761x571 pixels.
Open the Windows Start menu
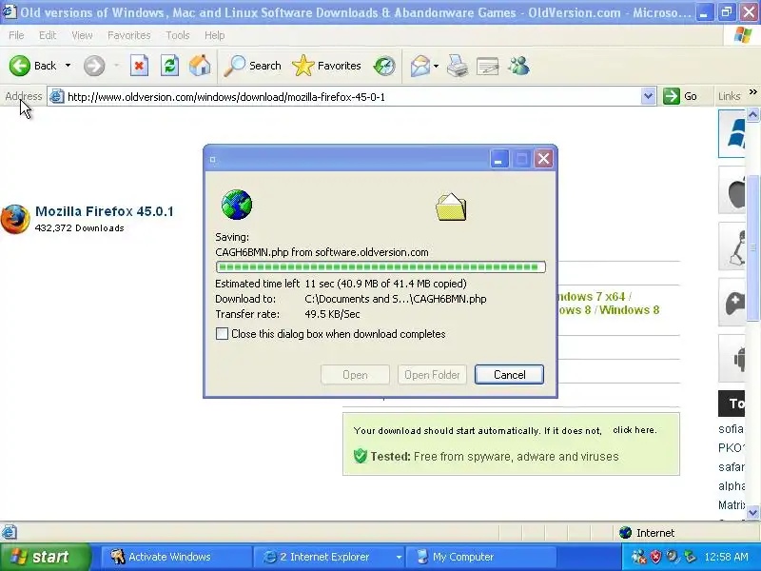(x=45, y=557)
